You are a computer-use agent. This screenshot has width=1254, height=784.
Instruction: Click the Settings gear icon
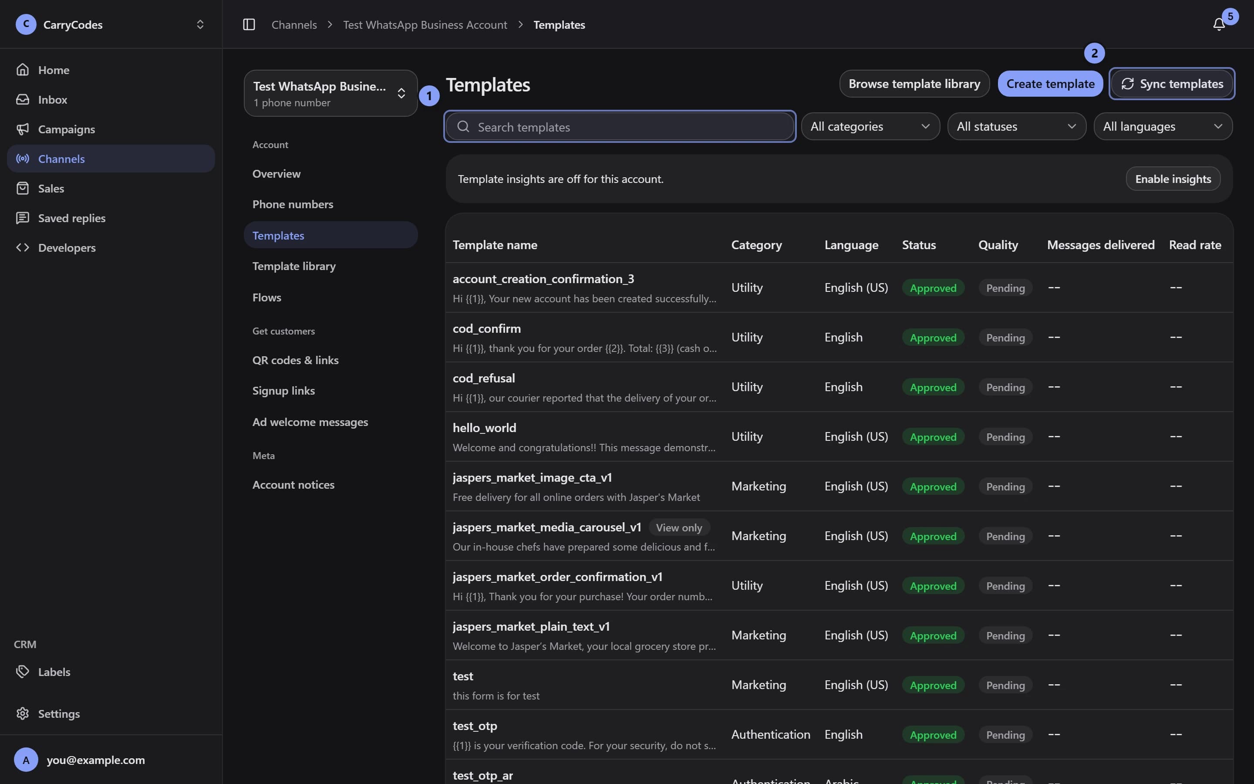point(22,713)
